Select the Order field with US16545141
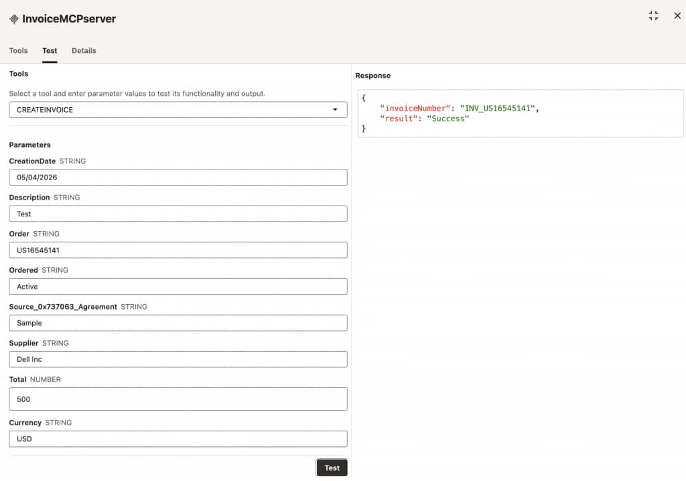Screen dimensions: 686x481 click(x=178, y=250)
